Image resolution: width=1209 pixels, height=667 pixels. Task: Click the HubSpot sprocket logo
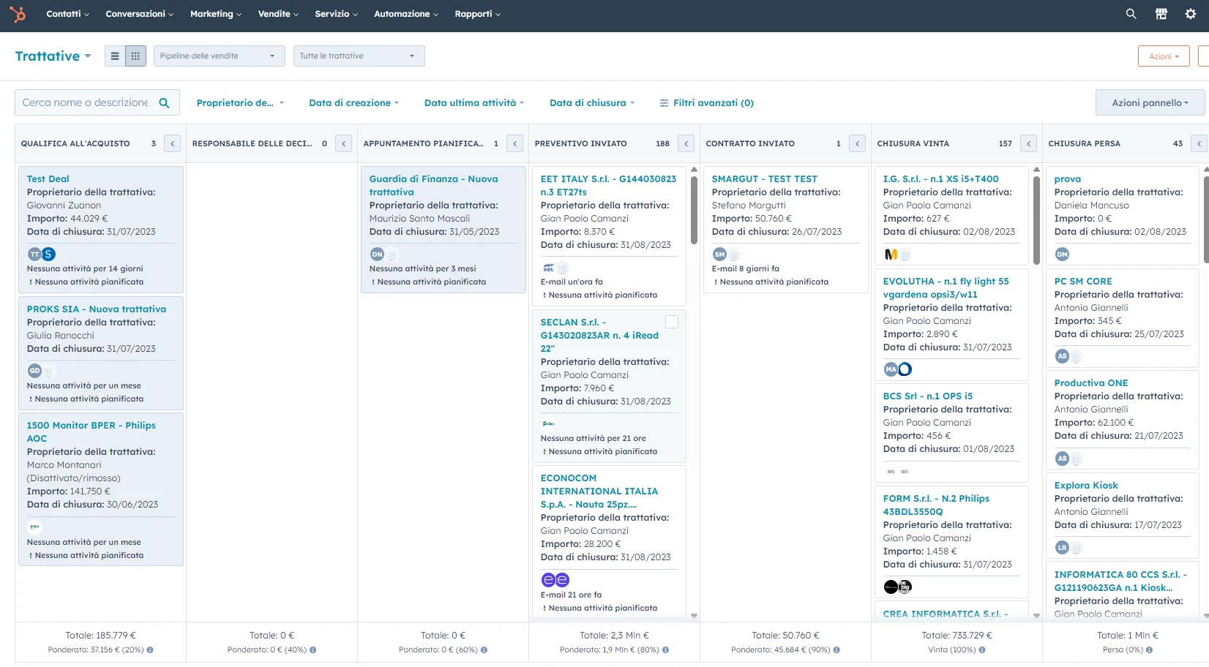[x=18, y=14]
